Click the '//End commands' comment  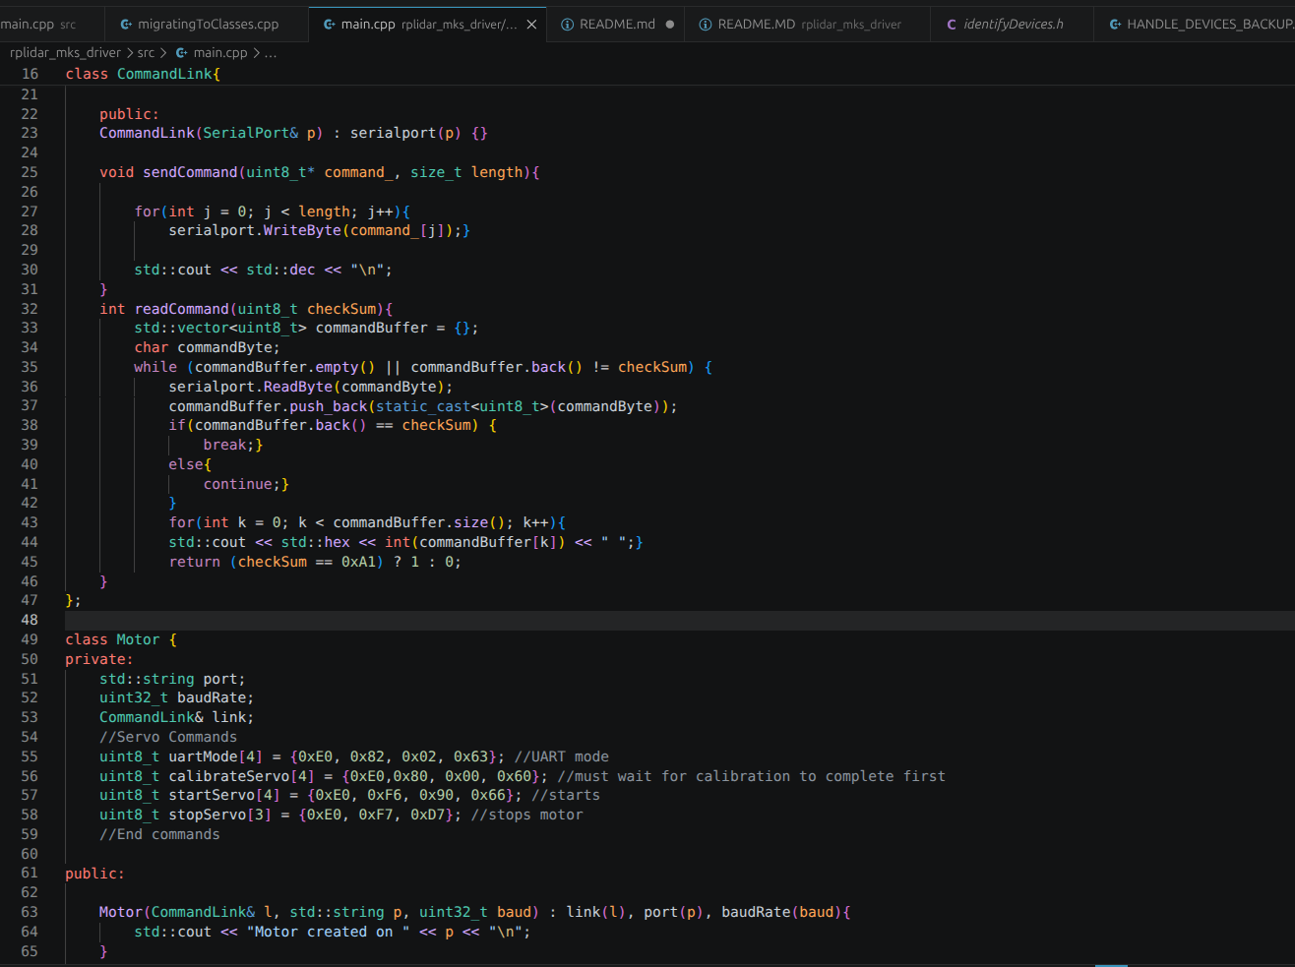tap(159, 834)
